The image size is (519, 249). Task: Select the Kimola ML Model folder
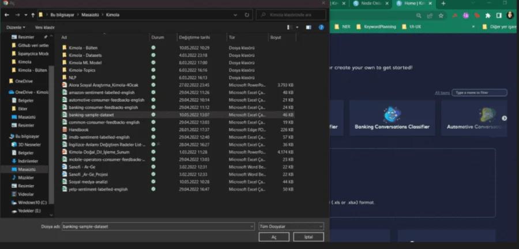coord(85,63)
